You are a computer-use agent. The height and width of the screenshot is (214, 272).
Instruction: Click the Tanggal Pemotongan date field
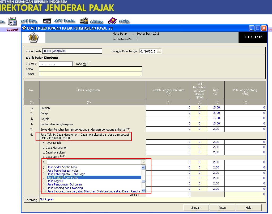(148, 51)
